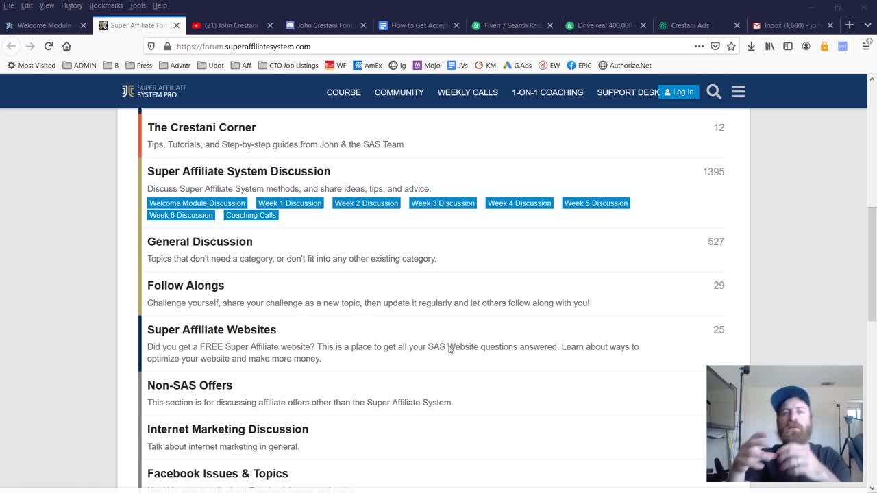Go to the WEEKLY CALLS nav link
The image size is (877, 493).
pyautogui.click(x=468, y=92)
